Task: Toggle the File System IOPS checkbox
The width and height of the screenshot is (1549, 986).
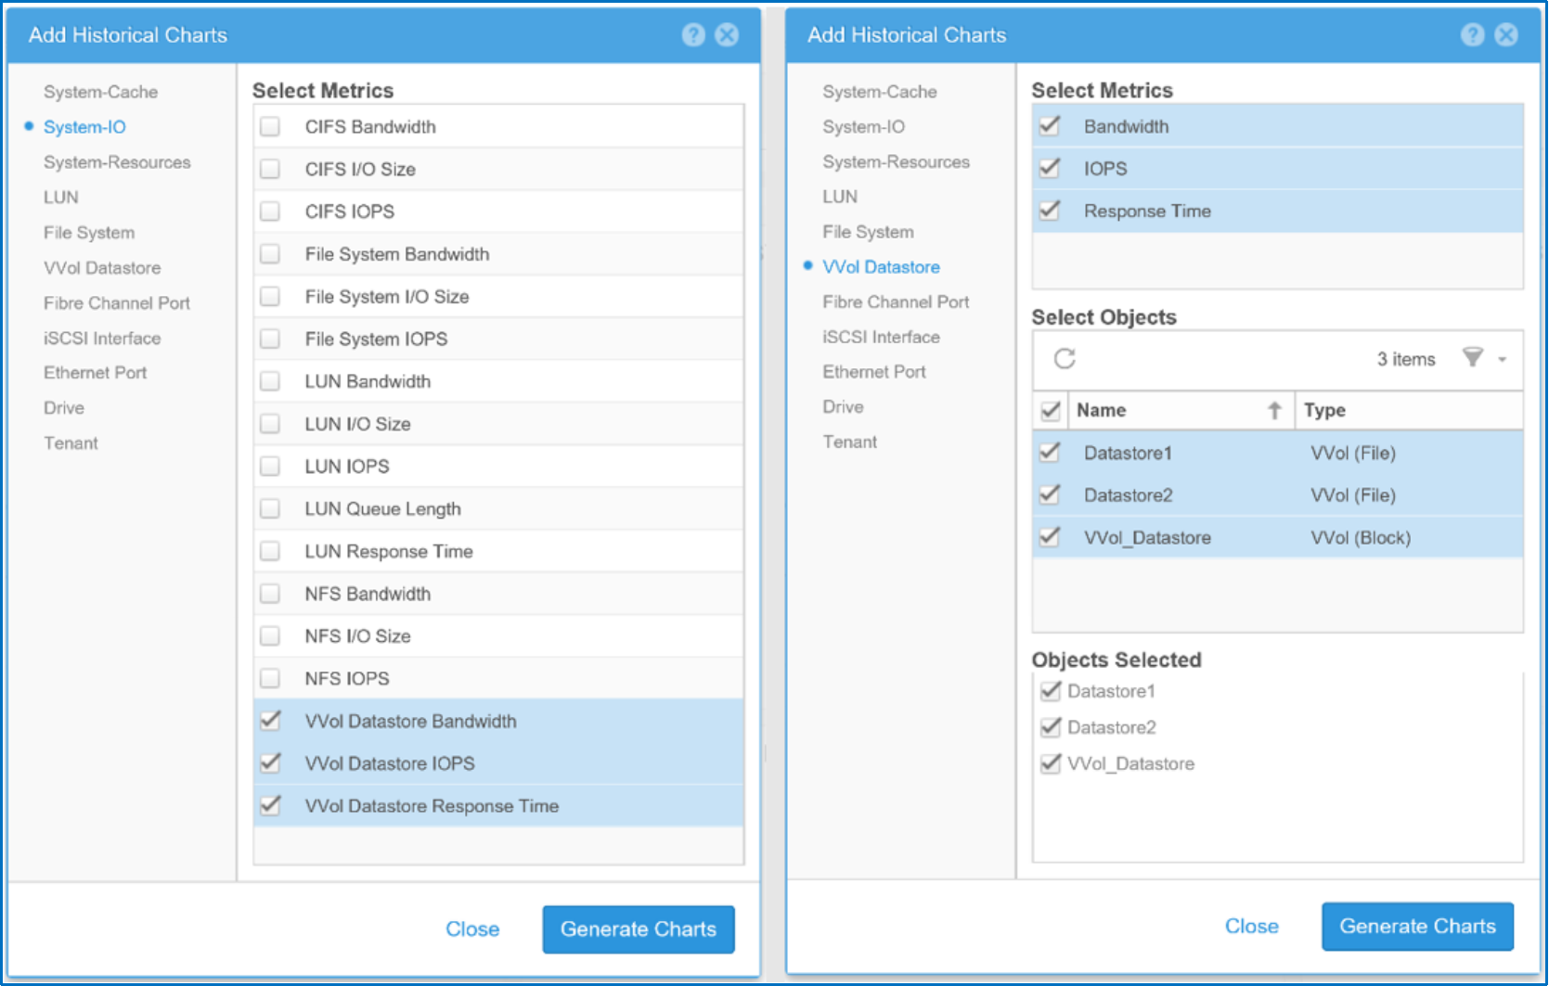Action: click(270, 339)
